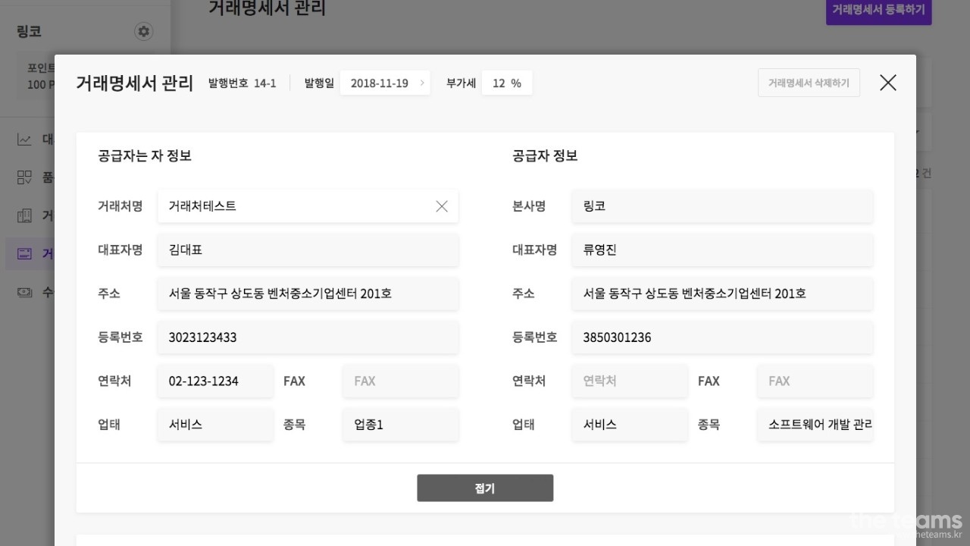Click the 부가세 percentage field

[x=506, y=83]
